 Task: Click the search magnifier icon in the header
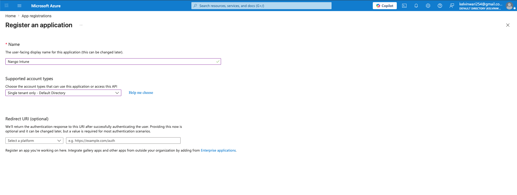pos(195,6)
